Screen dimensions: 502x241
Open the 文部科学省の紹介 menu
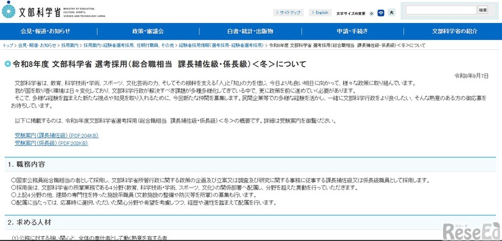455,32
